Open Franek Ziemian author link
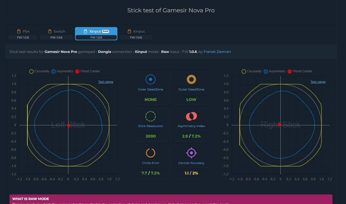346x204 pixels. click(217, 52)
